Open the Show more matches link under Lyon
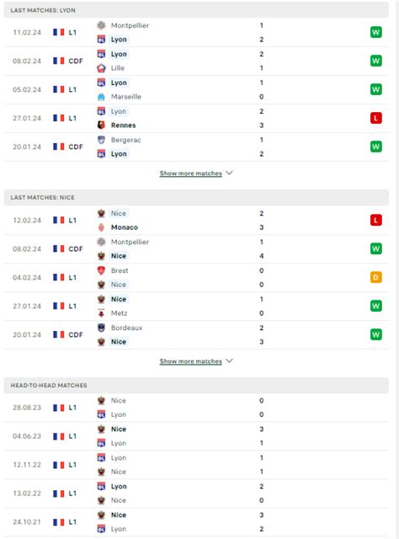This screenshot has height=539, width=399. click(191, 173)
